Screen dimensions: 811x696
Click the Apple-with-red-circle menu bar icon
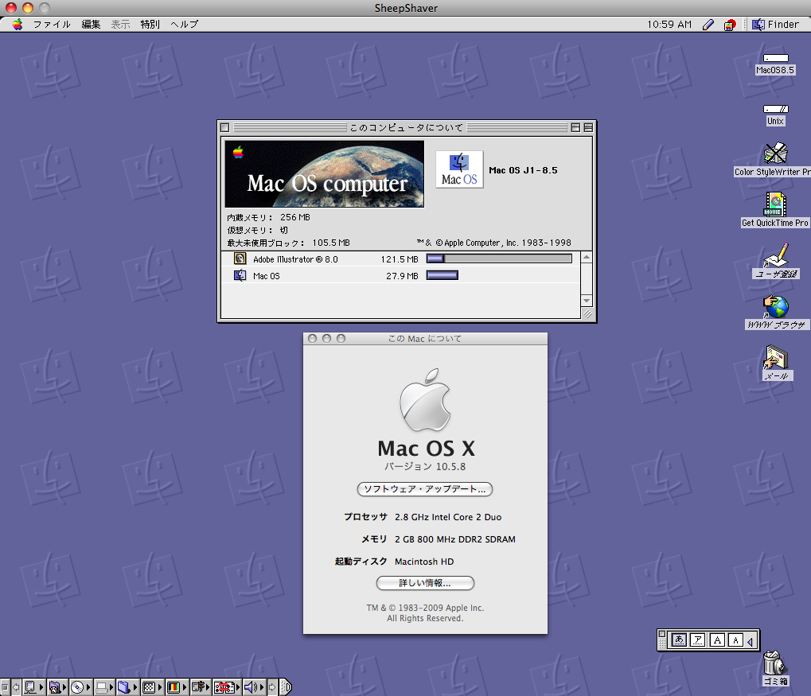(x=730, y=25)
